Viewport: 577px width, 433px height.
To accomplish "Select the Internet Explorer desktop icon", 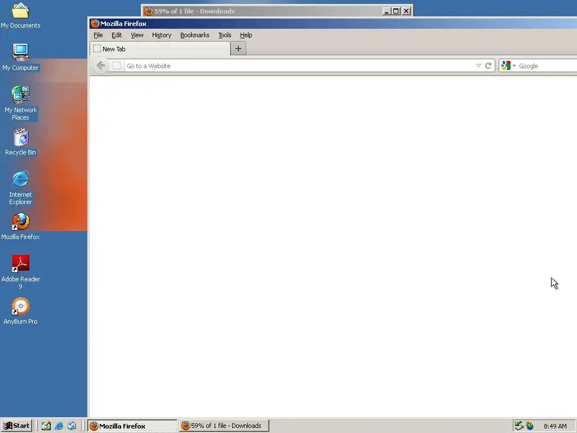I will (x=20, y=188).
